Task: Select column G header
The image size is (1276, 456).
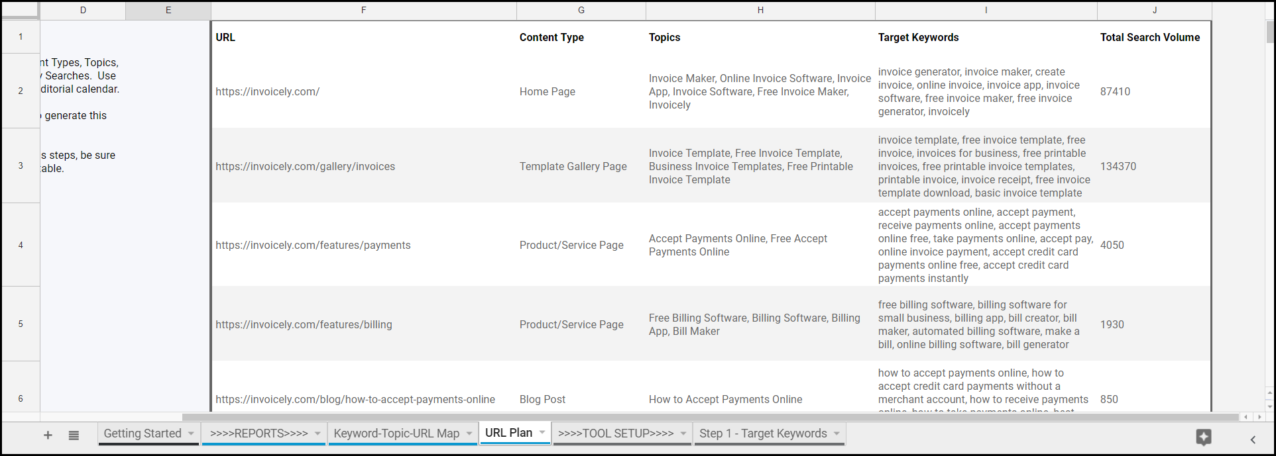Action: tap(581, 10)
